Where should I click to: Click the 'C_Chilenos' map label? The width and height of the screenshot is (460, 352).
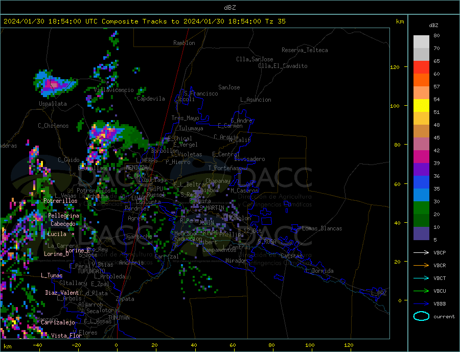53,126
